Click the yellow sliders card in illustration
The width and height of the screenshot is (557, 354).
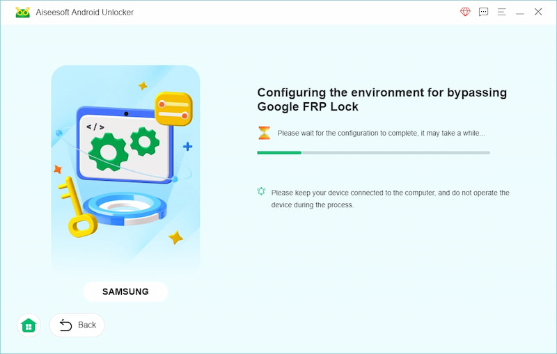point(173,109)
